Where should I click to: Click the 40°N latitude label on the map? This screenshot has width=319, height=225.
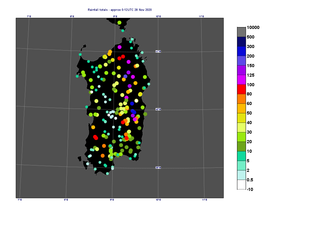[158, 109]
